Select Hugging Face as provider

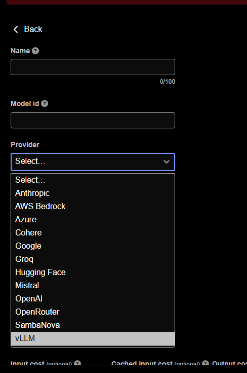tap(93, 273)
